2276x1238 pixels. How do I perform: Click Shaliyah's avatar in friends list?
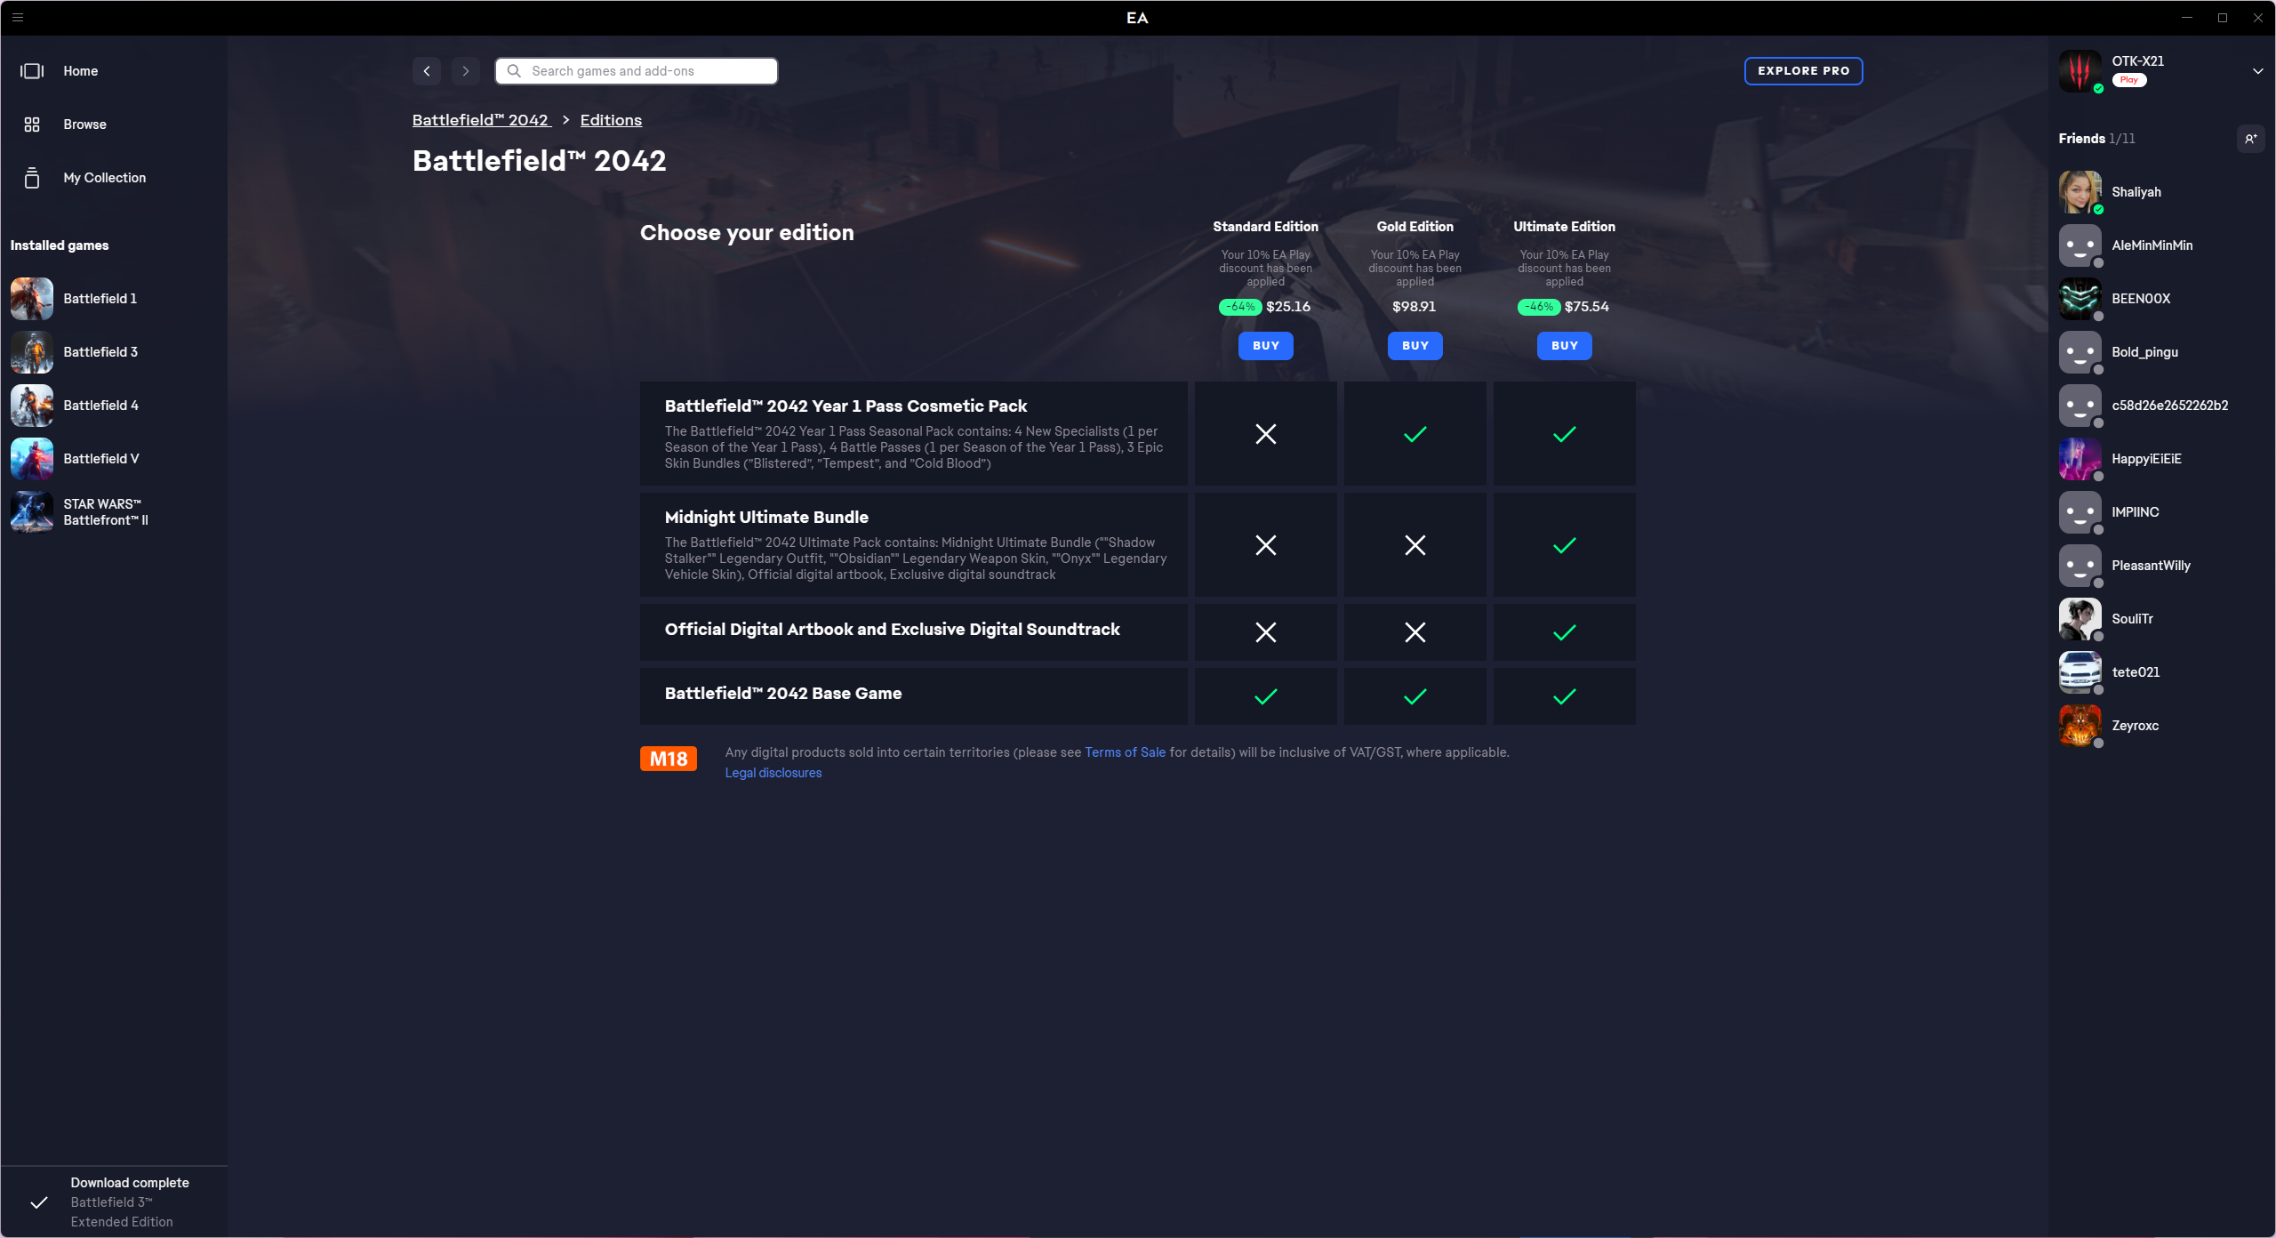point(2080,192)
